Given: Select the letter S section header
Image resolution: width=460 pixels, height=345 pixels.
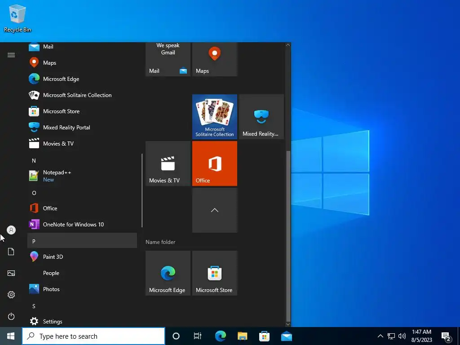Looking at the screenshot, I should coord(82,306).
